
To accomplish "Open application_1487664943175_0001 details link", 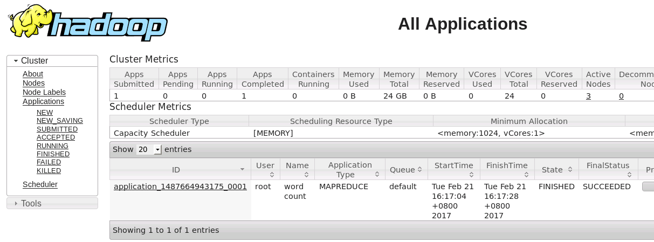I will click(x=180, y=186).
